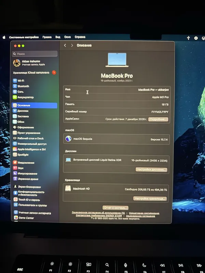
Task: Open Звук sound settings icon
Action: click(x=15, y=168)
